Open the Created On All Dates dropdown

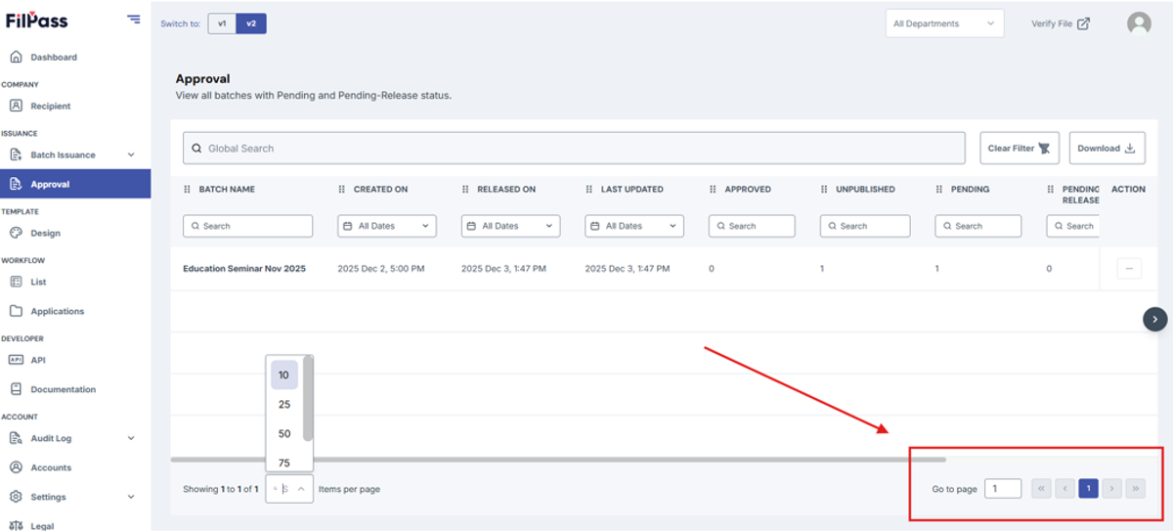(387, 226)
